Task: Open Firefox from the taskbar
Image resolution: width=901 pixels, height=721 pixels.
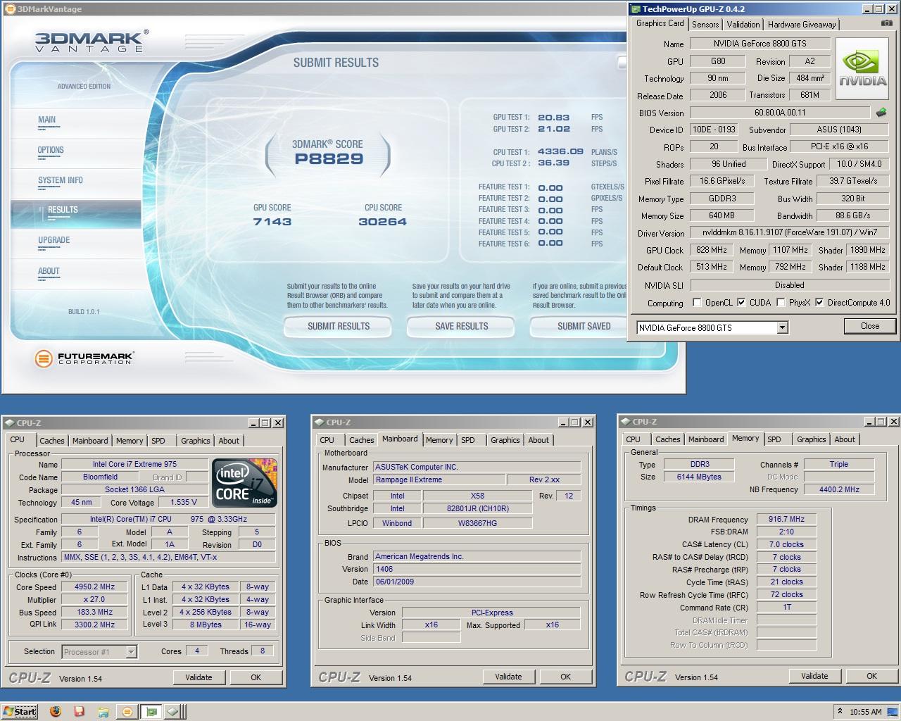Action: tap(56, 711)
